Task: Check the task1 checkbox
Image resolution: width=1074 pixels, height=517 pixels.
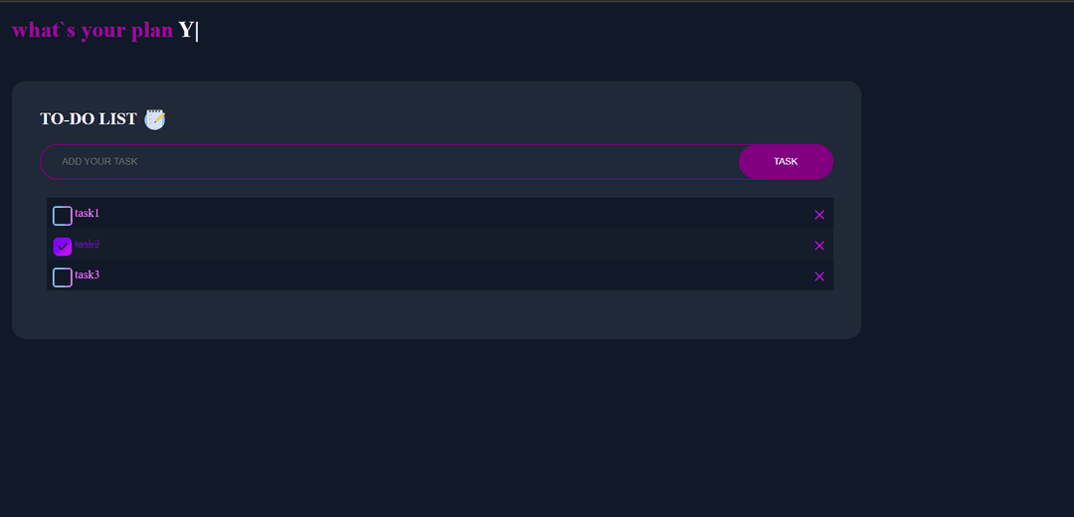Action: click(x=63, y=216)
